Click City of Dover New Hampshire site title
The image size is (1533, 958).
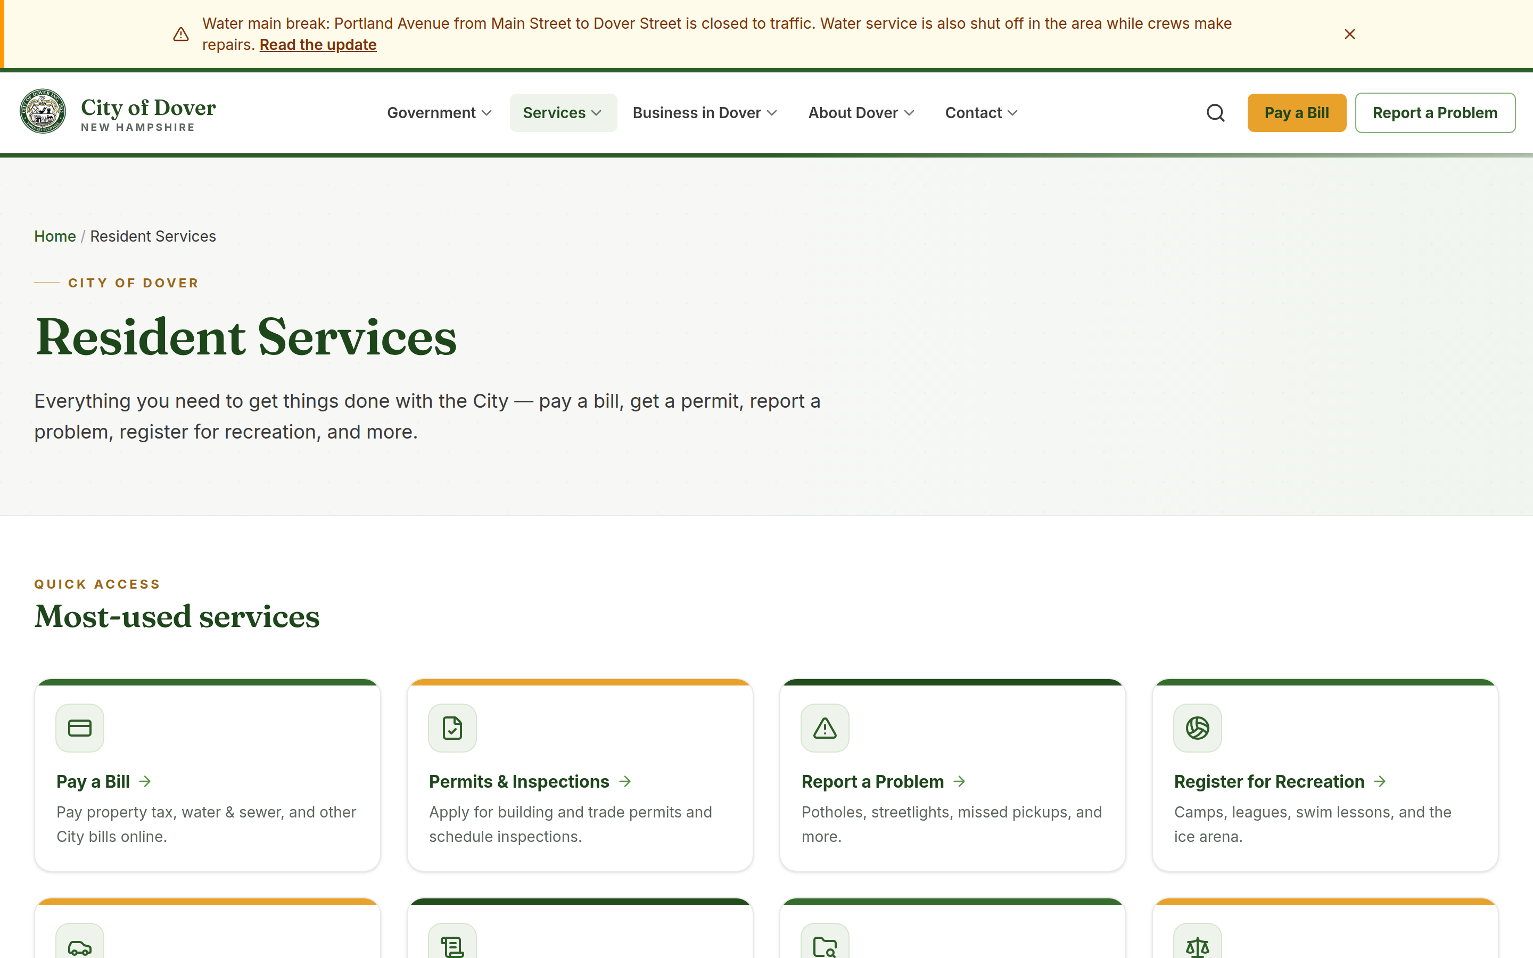(148, 113)
